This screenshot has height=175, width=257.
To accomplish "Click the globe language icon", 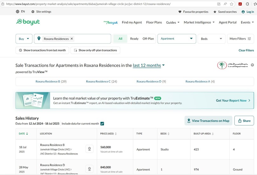I will 17,11.
